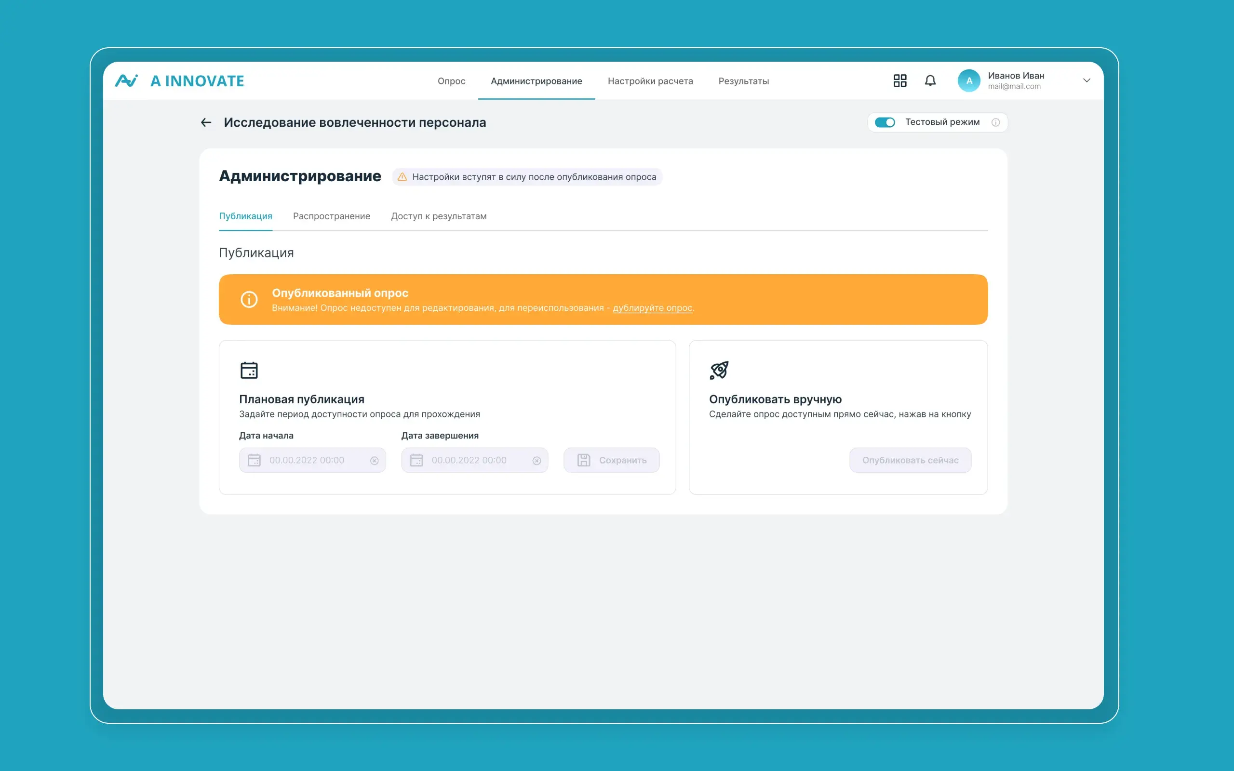The height and width of the screenshot is (771, 1234).
Task: Switch to Доступ к результатам sub-tab
Action: (x=439, y=216)
